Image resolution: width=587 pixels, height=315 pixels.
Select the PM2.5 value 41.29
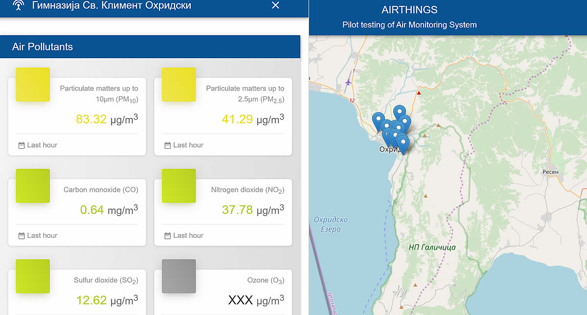click(237, 119)
